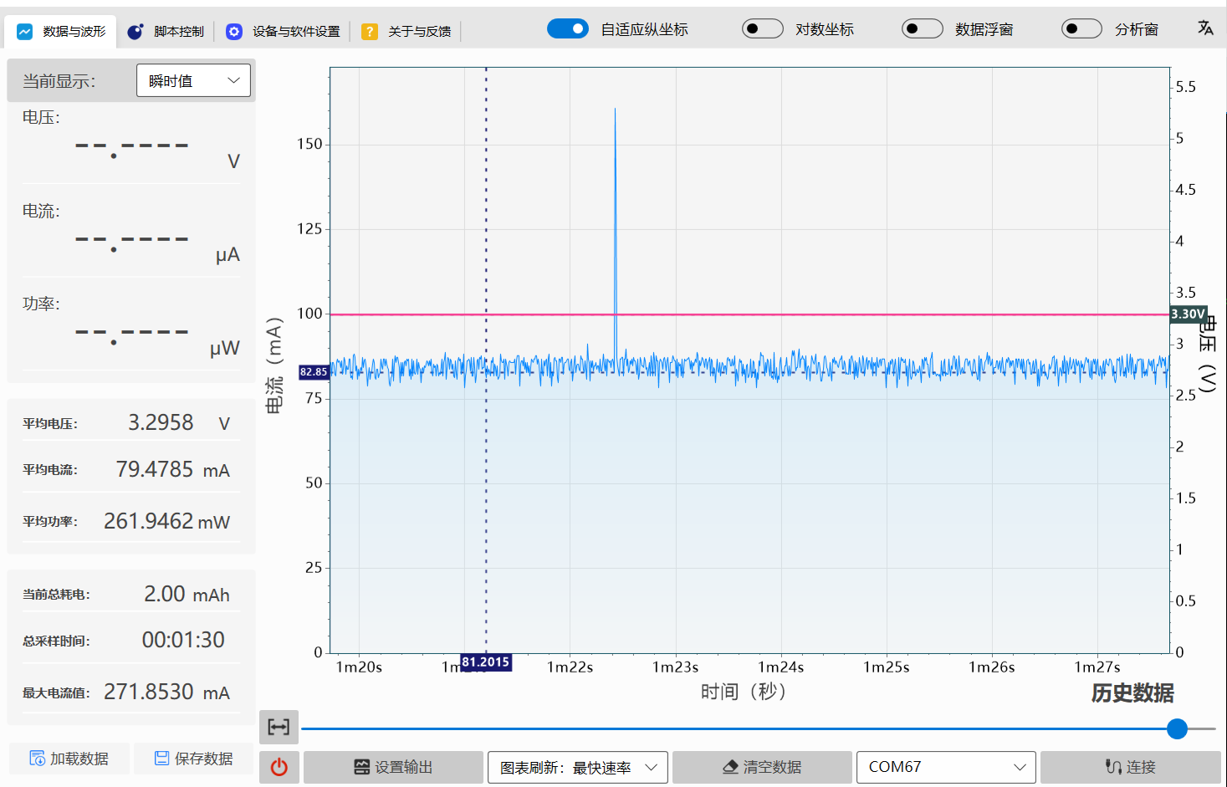Switch to the 脚本控制 tab
Image resolution: width=1227 pixels, height=787 pixels.
(x=166, y=32)
